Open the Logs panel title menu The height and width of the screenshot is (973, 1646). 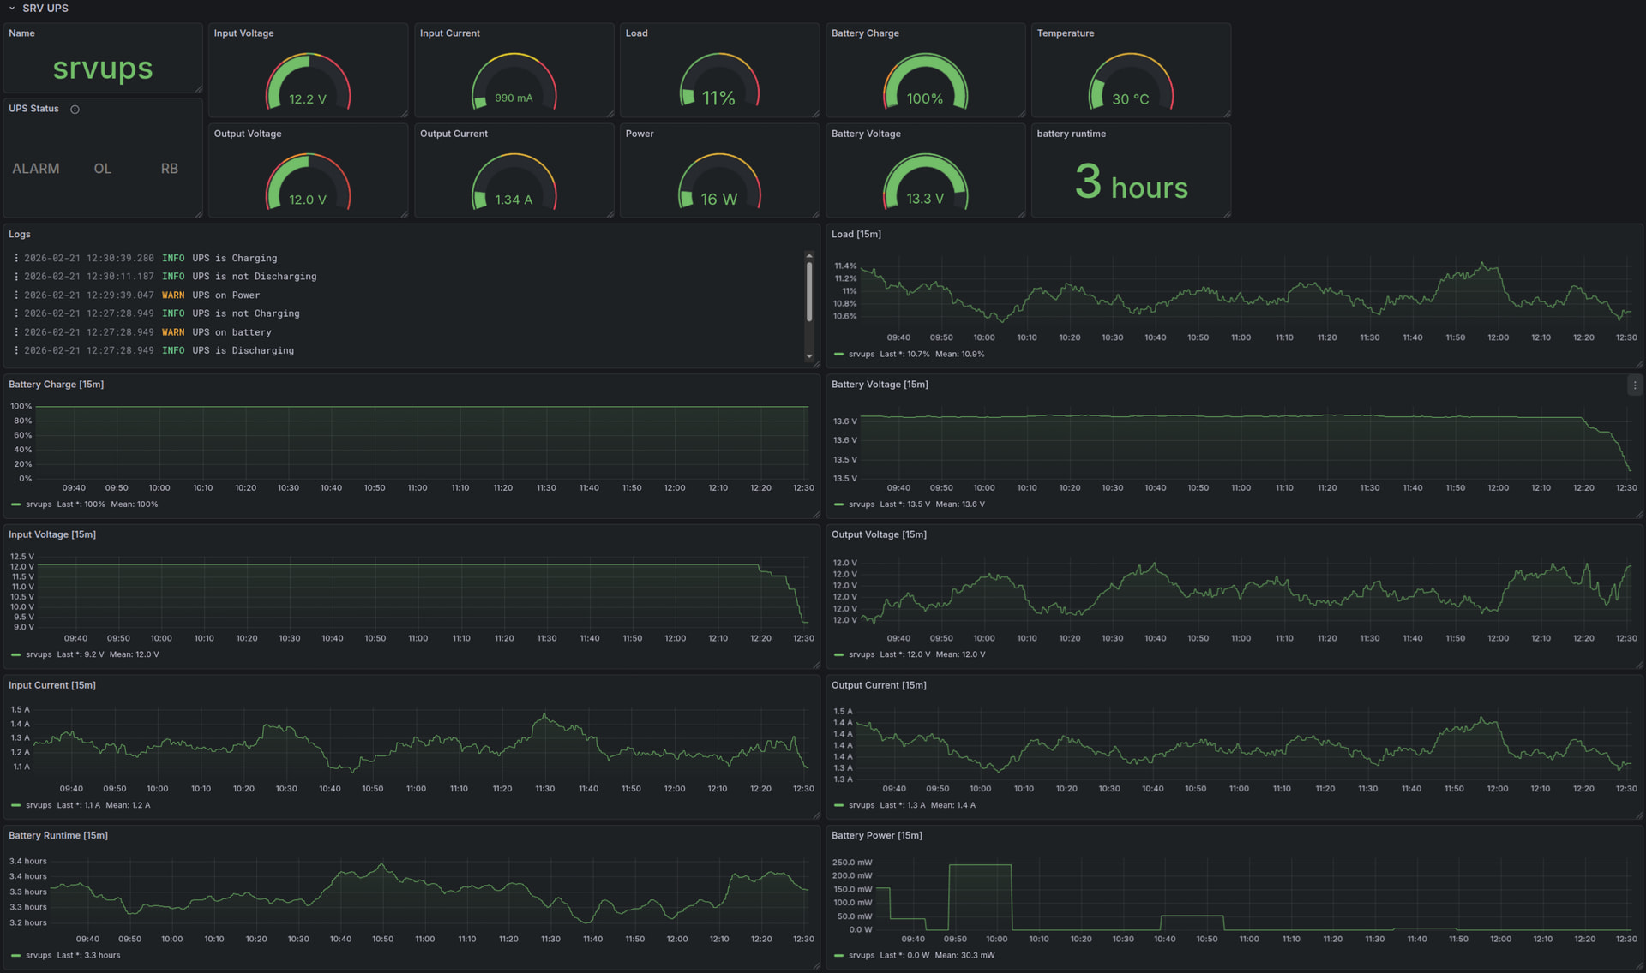(x=20, y=235)
